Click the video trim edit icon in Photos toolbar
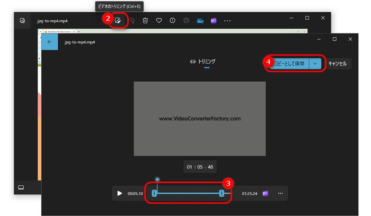 [118, 21]
